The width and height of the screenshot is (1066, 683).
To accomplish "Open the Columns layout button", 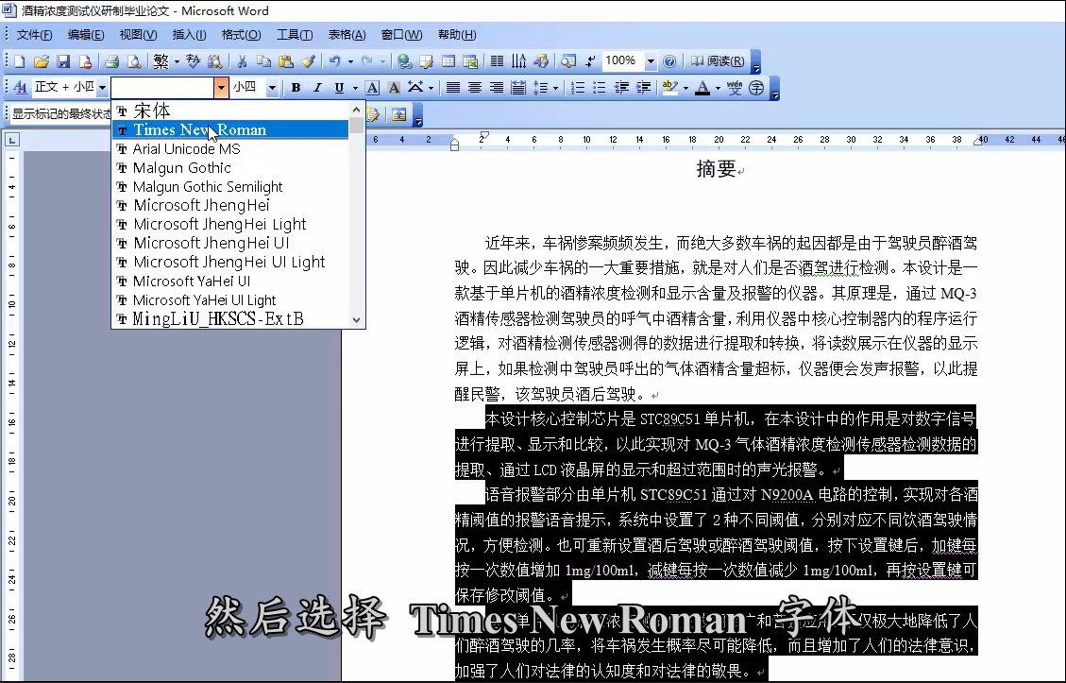I will (x=497, y=62).
